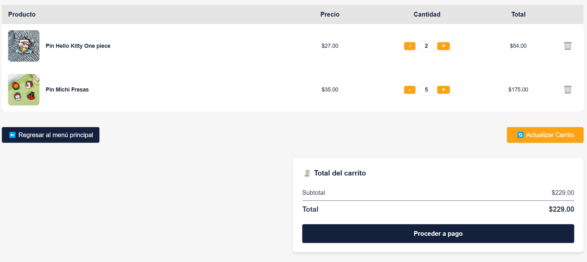Open the Pin Michi Fresas product image

24,90
